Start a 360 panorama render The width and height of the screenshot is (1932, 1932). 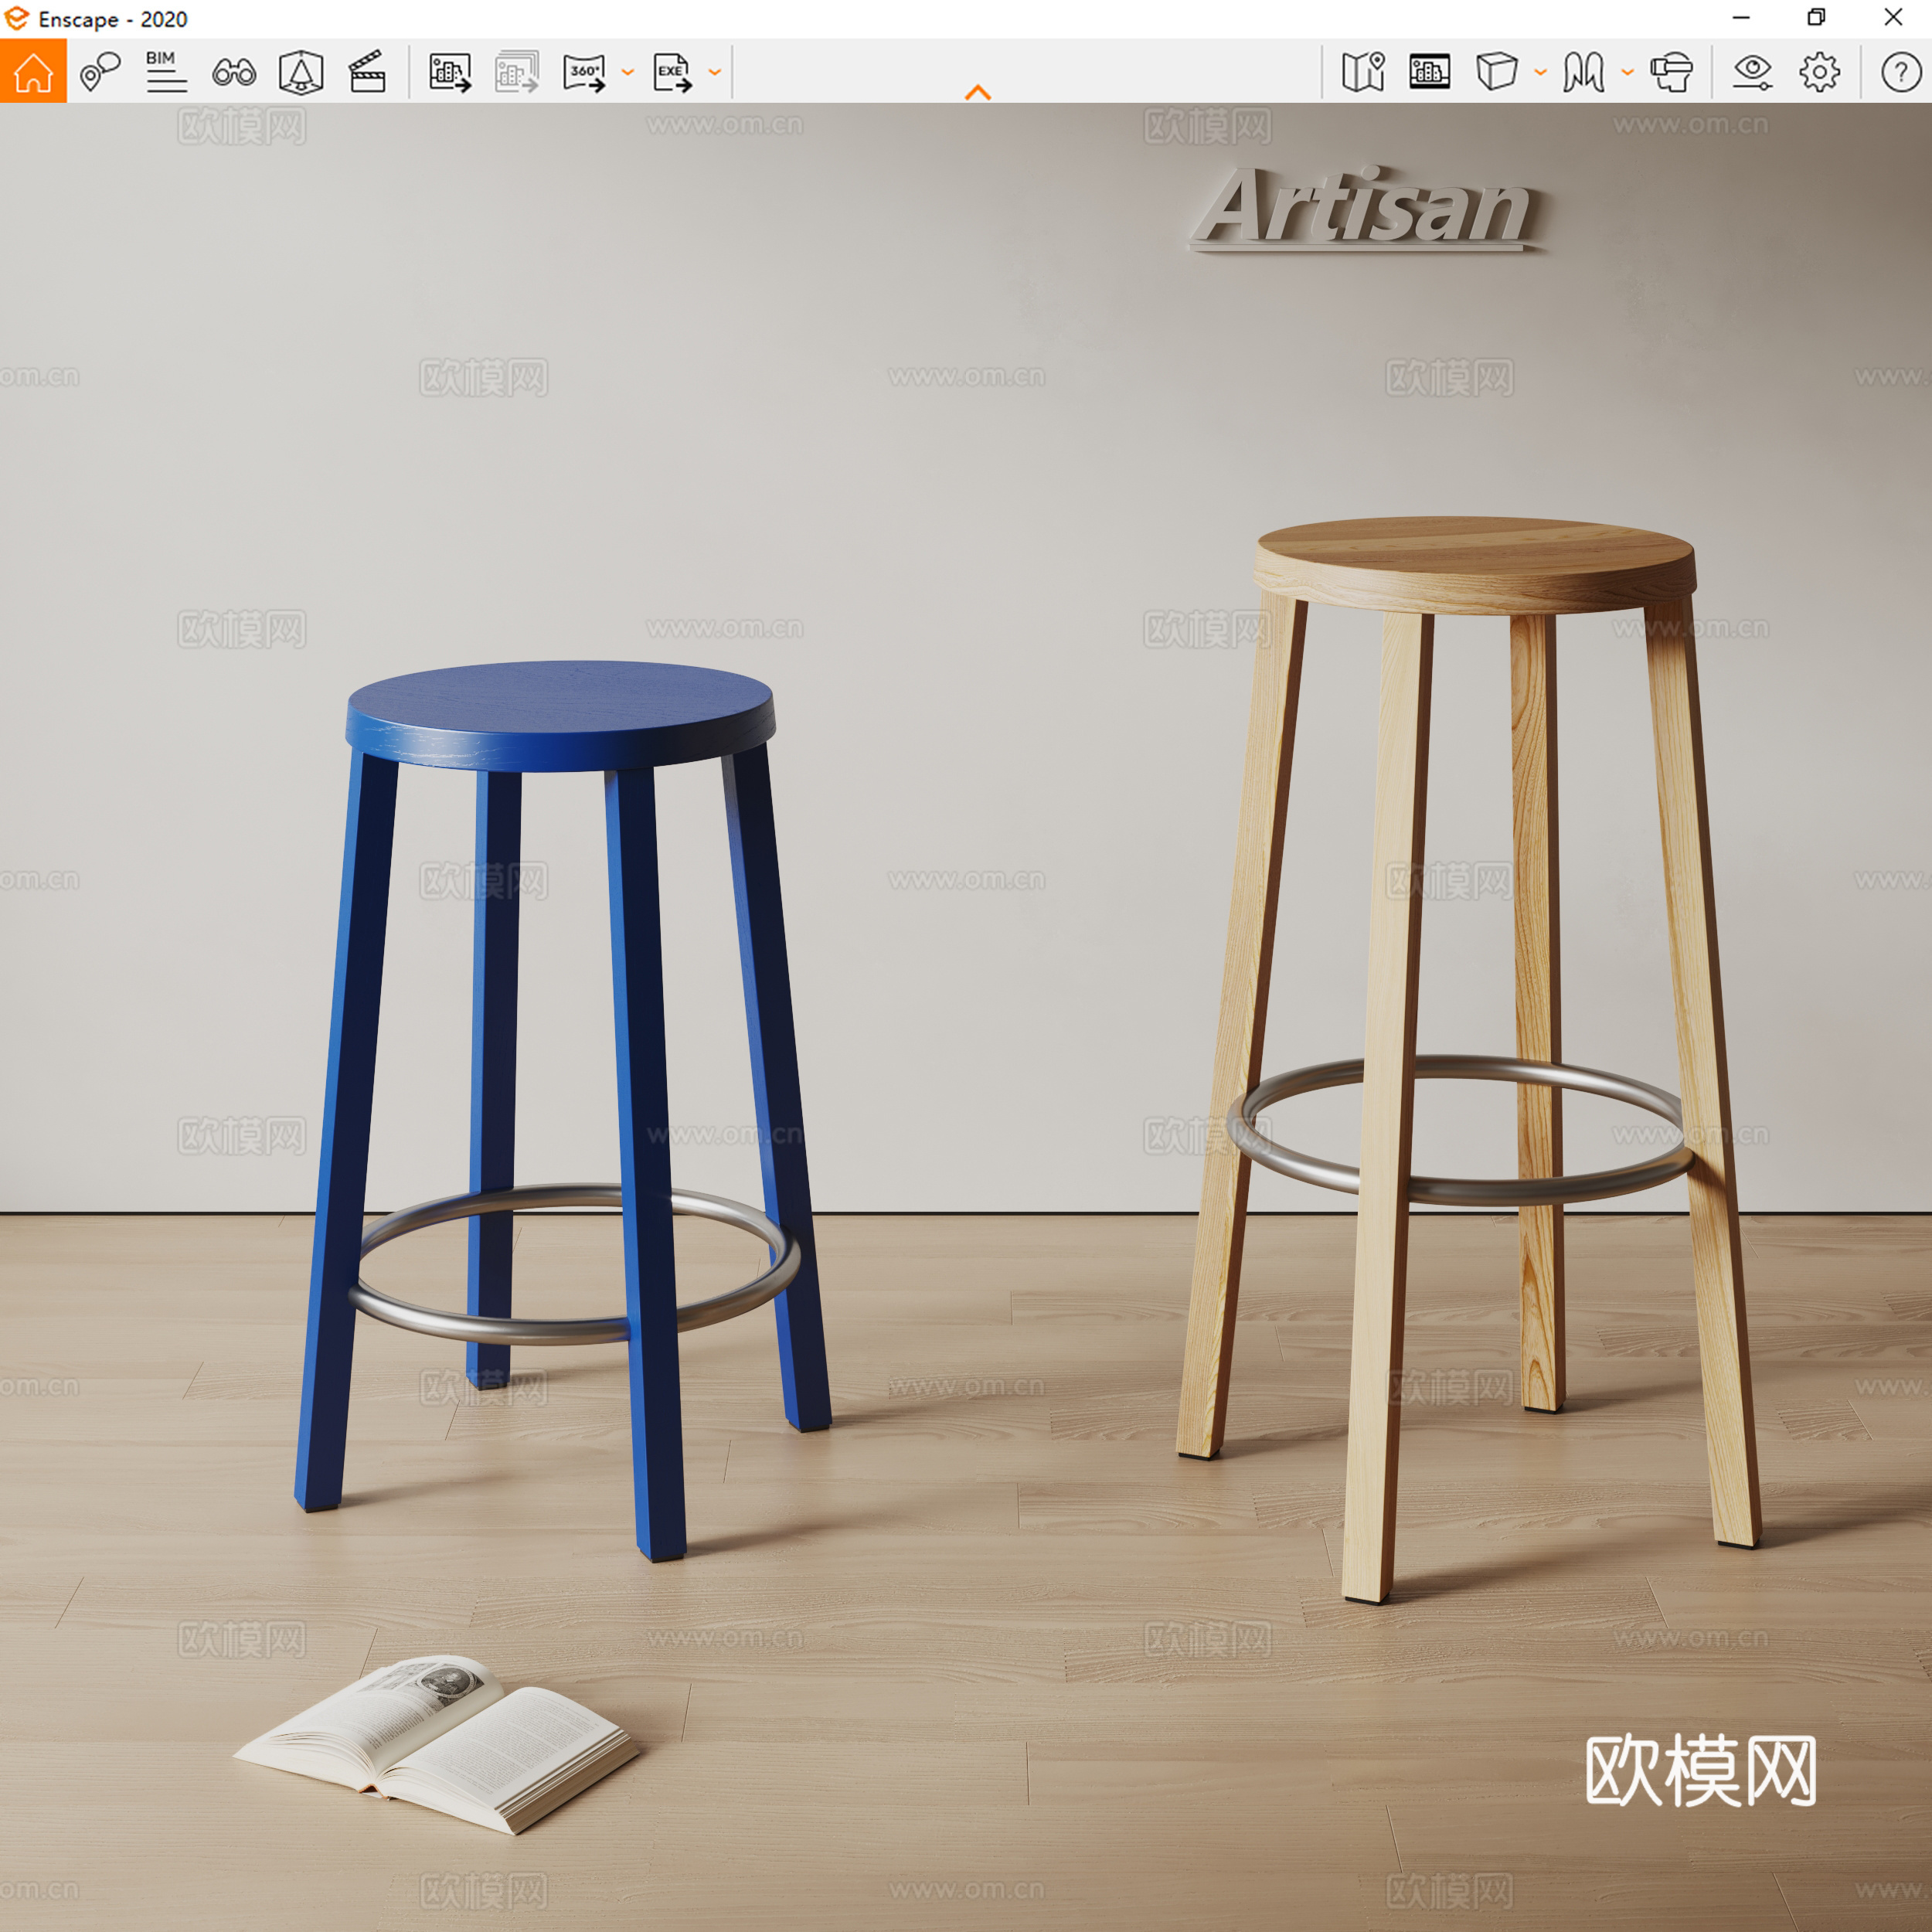(585, 70)
